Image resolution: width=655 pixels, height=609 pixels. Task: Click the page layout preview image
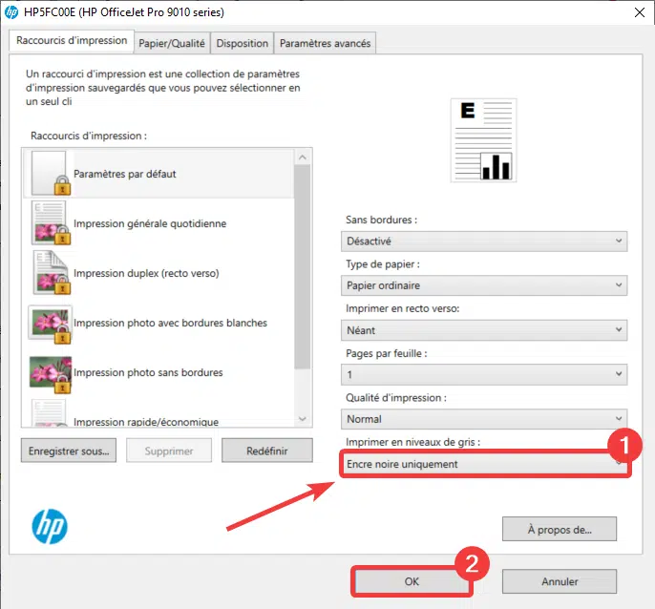click(x=484, y=140)
